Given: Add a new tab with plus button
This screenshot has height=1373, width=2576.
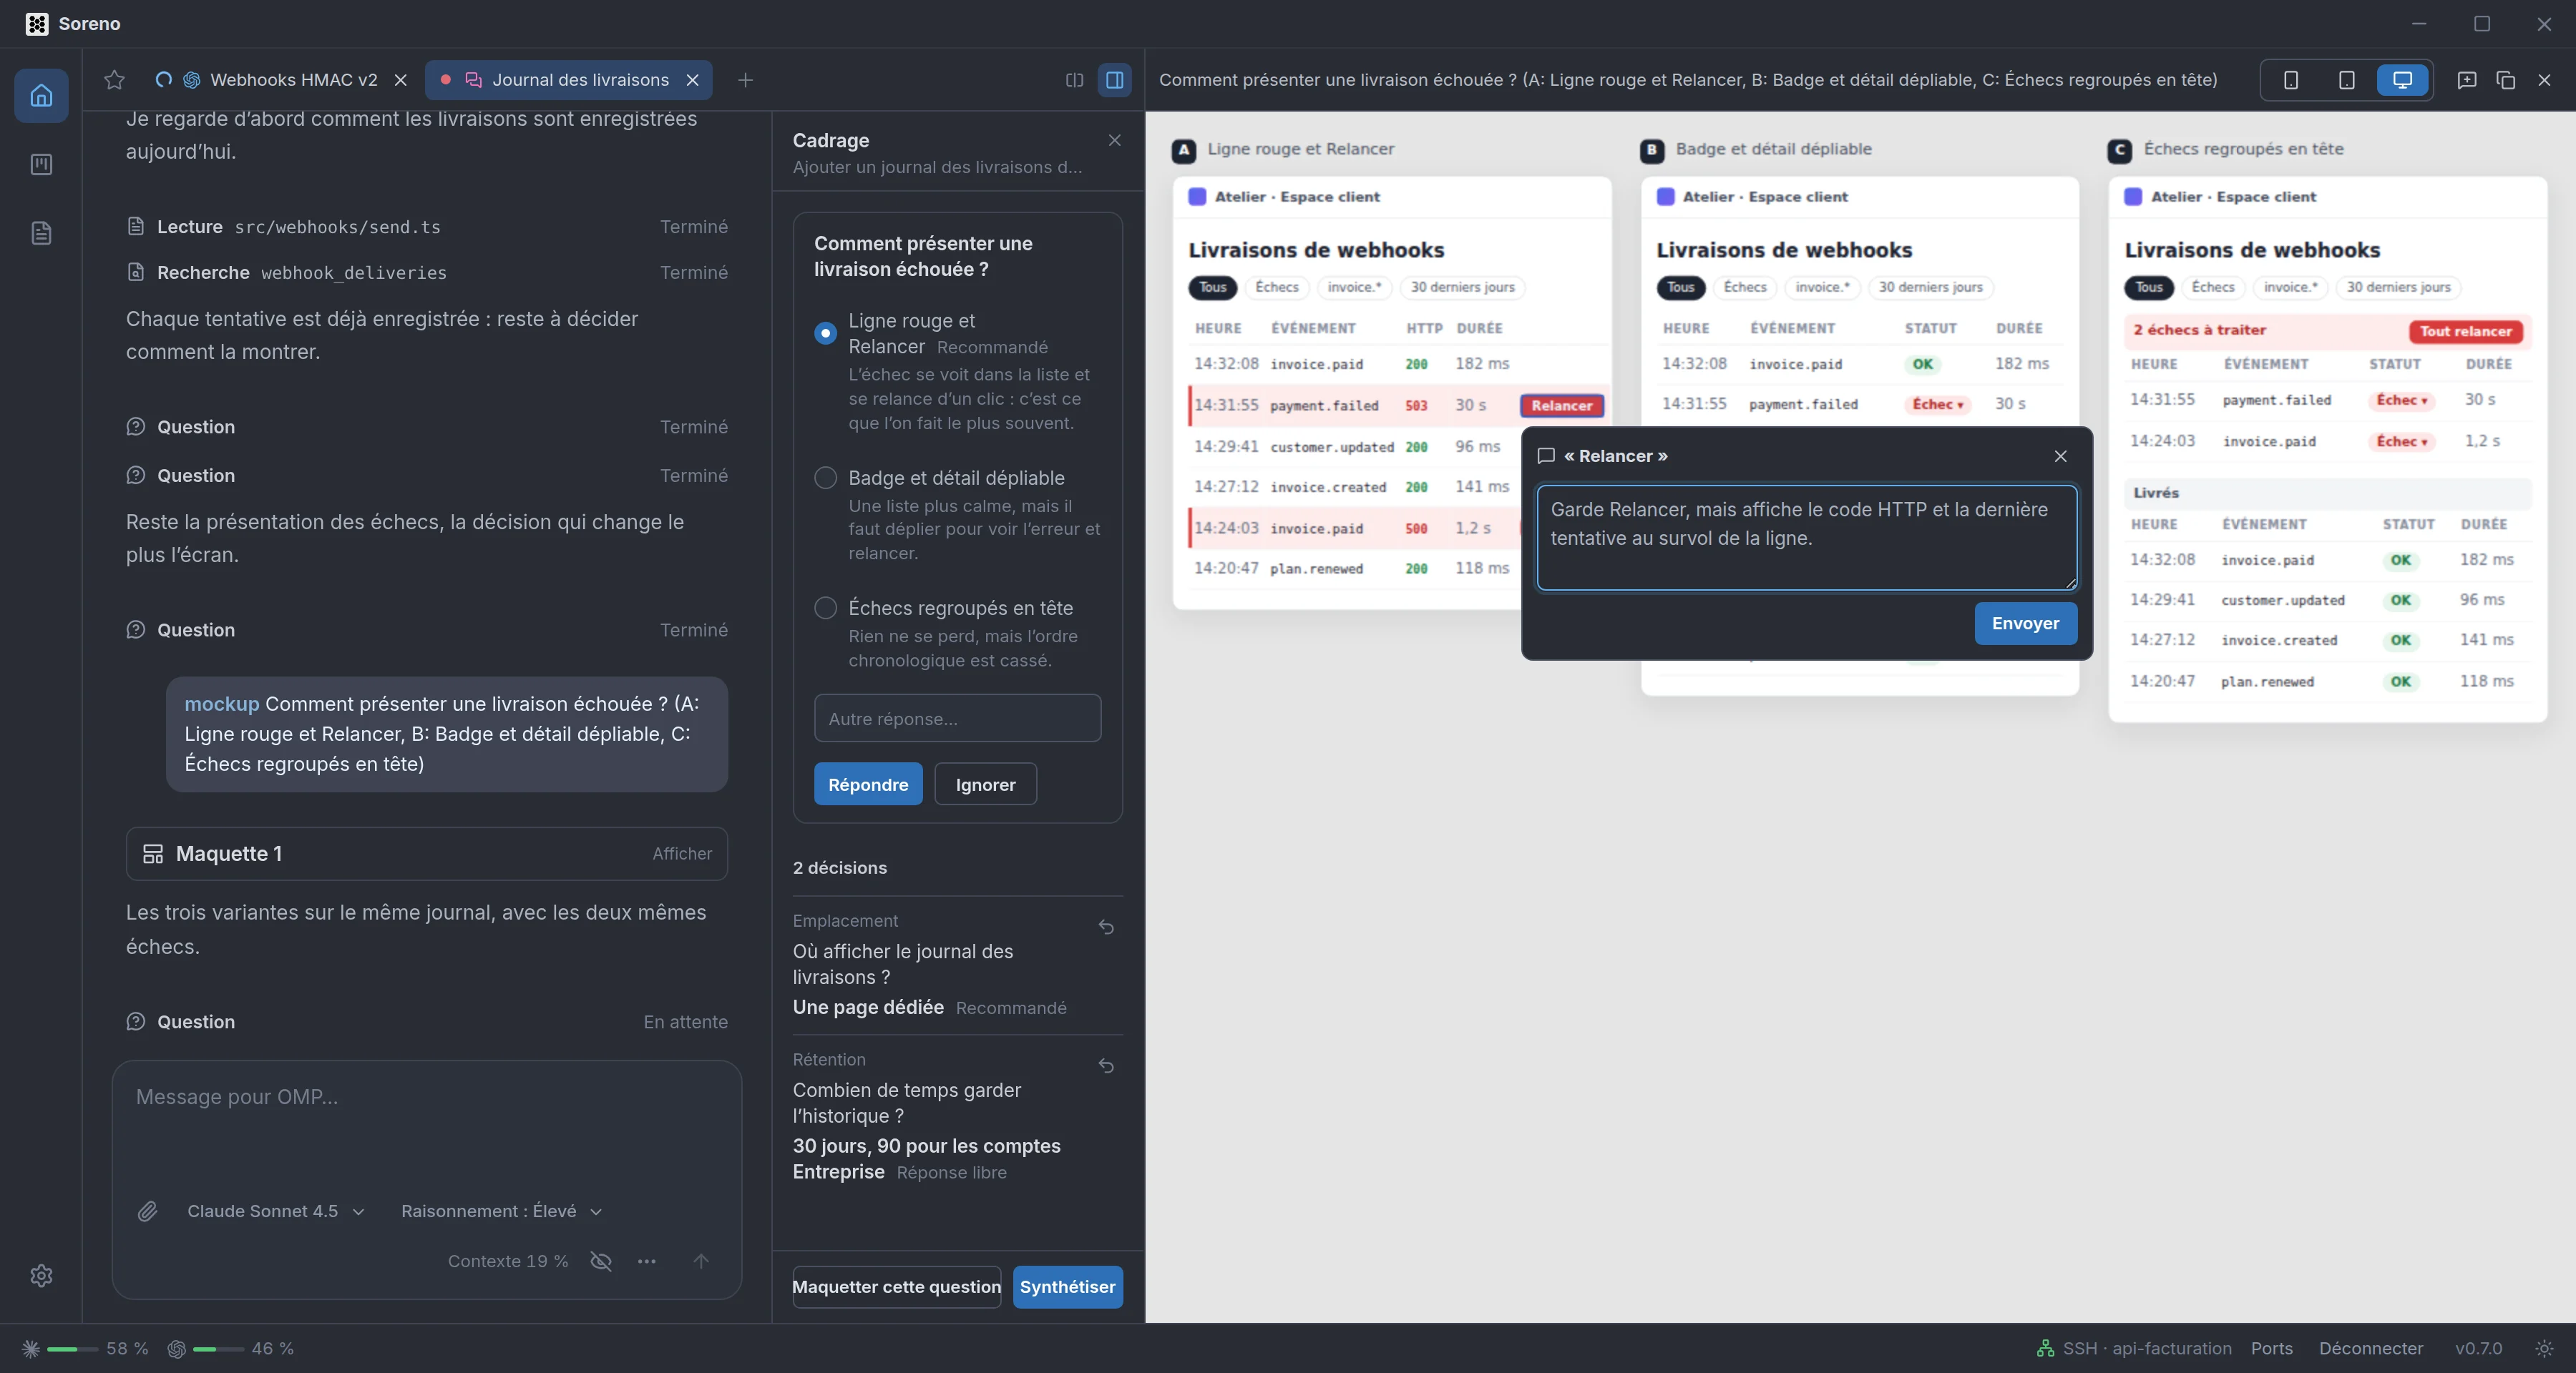Looking at the screenshot, I should click(x=745, y=80).
